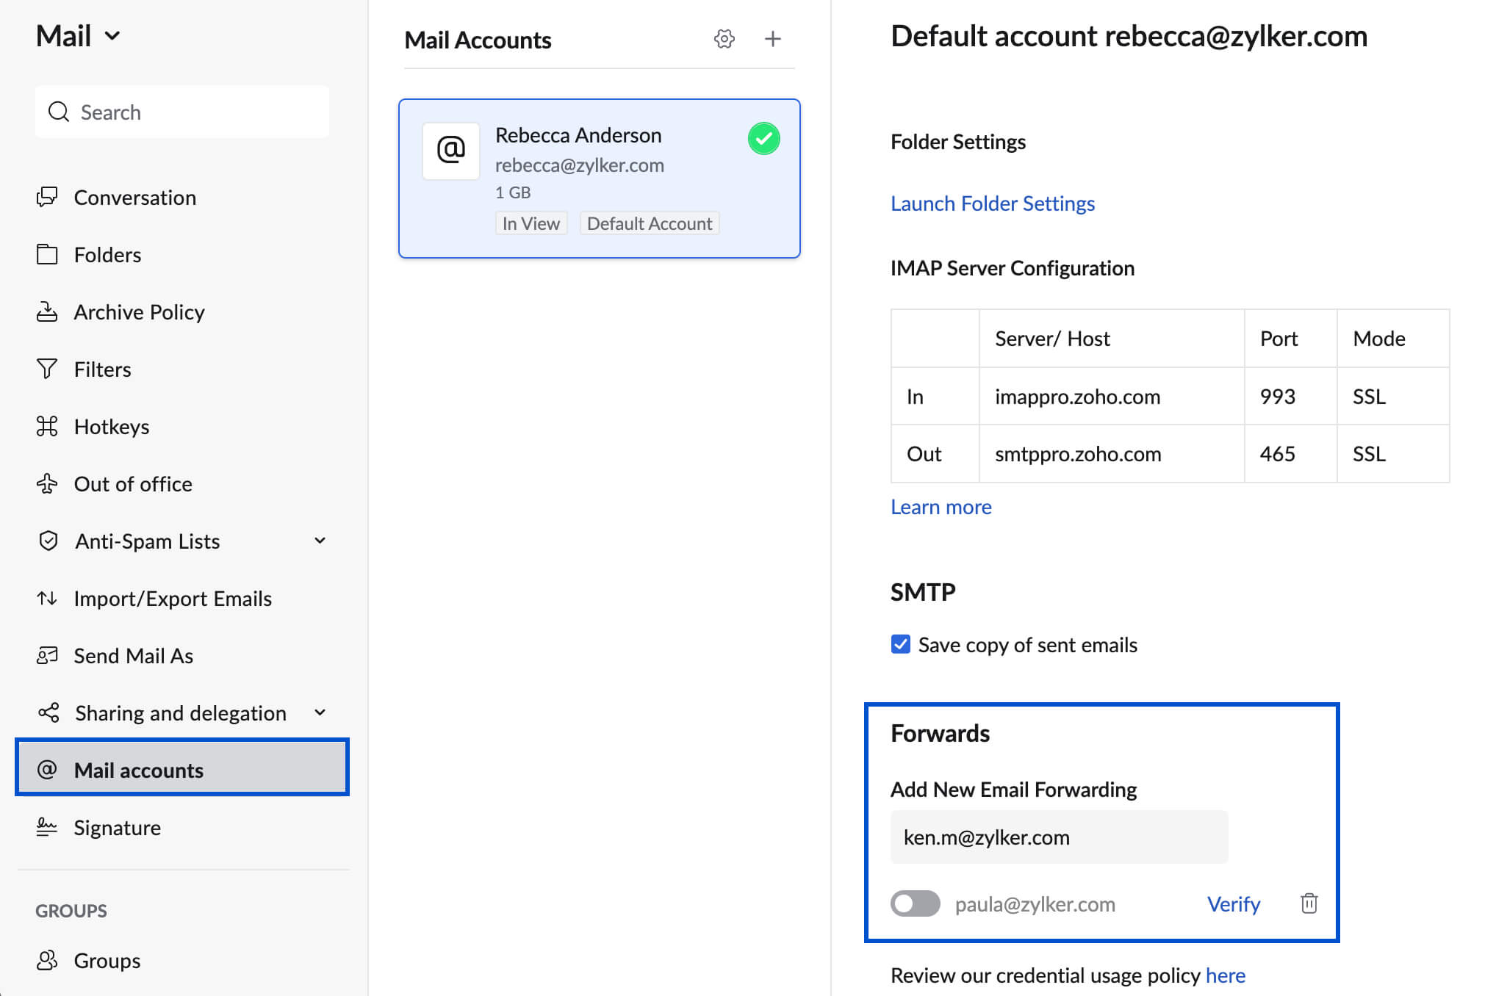Viewport: 1496px width, 996px height.
Task: Click the Sharing and delegation sidebar icon
Action: [x=47, y=712]
